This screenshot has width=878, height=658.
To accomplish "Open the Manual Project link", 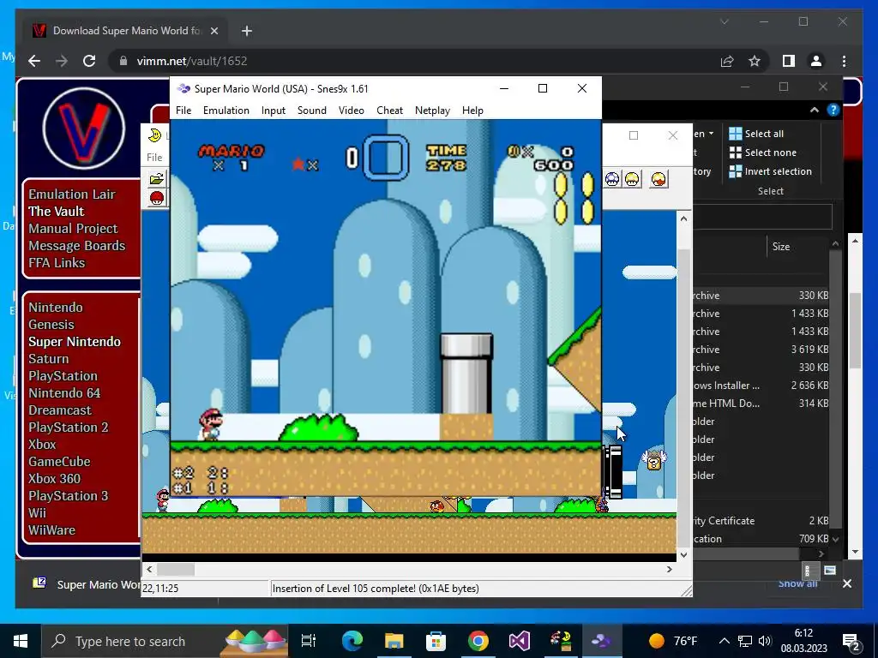I will pos(73,228).
